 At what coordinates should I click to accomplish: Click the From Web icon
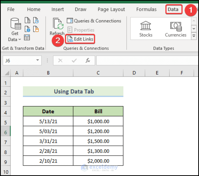pyautogui.click(x=28, y=29)
